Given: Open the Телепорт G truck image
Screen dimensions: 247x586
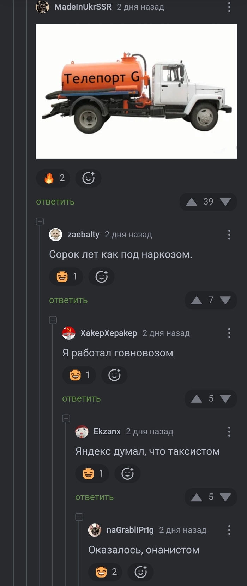Looking at the screenshot, I should point(137,91).
